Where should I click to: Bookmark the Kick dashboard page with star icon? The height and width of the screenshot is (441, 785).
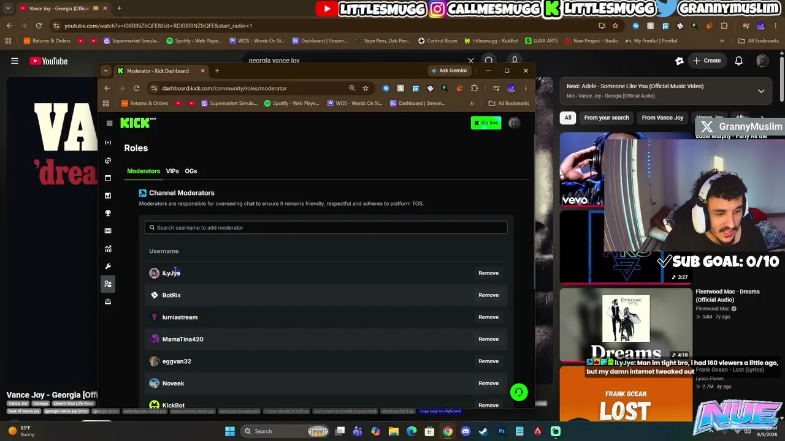[x=366, y=88]
